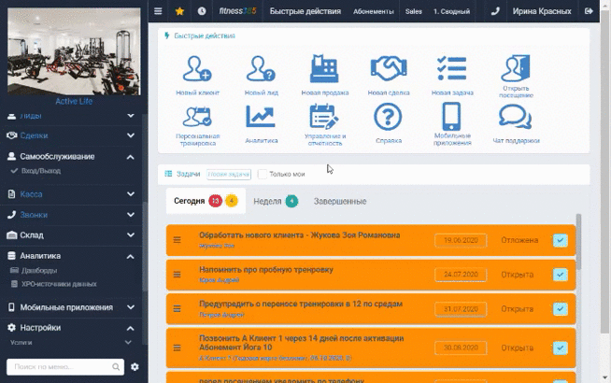Open the history clock icon
The height and width of the screenshot is (383, 611).
point(202,11)
